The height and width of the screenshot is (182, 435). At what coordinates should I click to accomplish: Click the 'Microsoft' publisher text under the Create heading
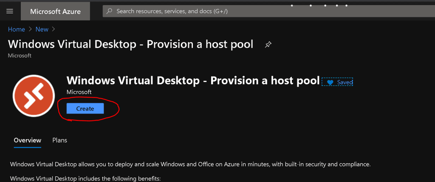tap(79, 92)
